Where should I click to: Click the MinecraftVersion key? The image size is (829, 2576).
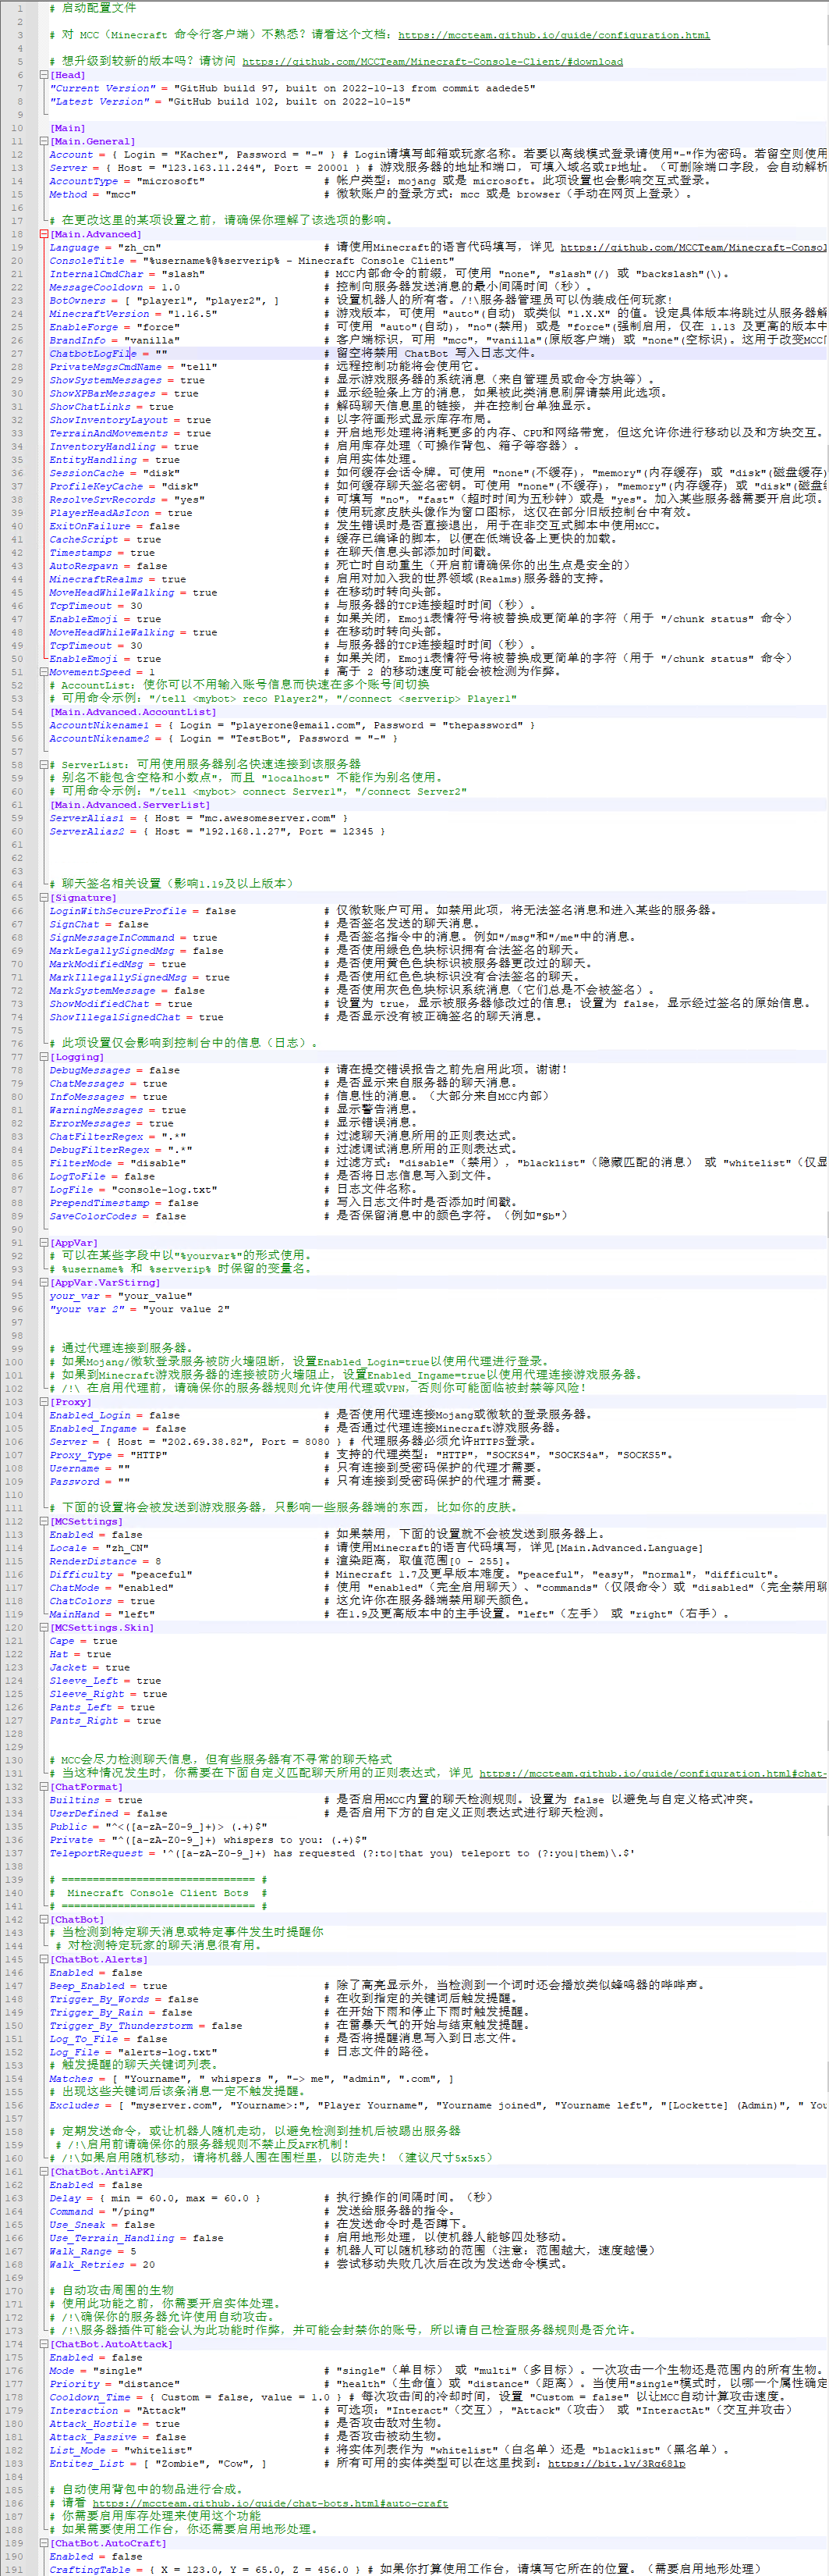click(99, 314)
